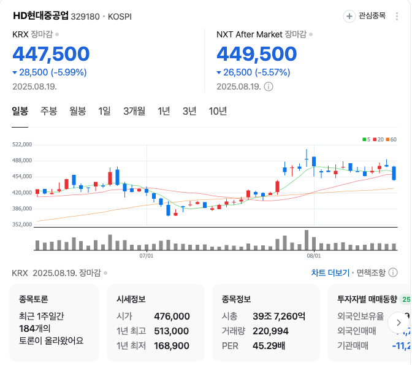Click the tallest volume bar near 08/01
Image resolution: width=412 pixels, height=365 pixels.
[307, 240]
